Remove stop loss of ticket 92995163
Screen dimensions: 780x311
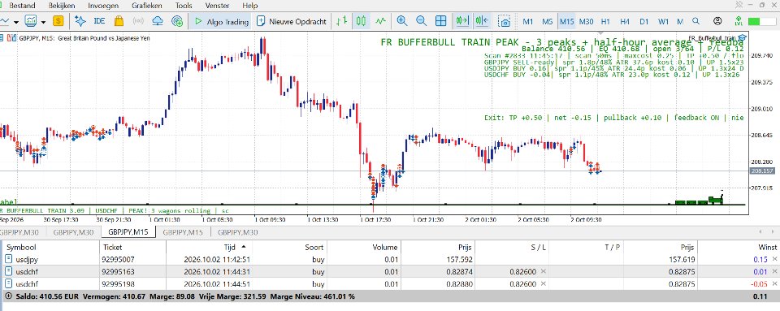point(544,272)
